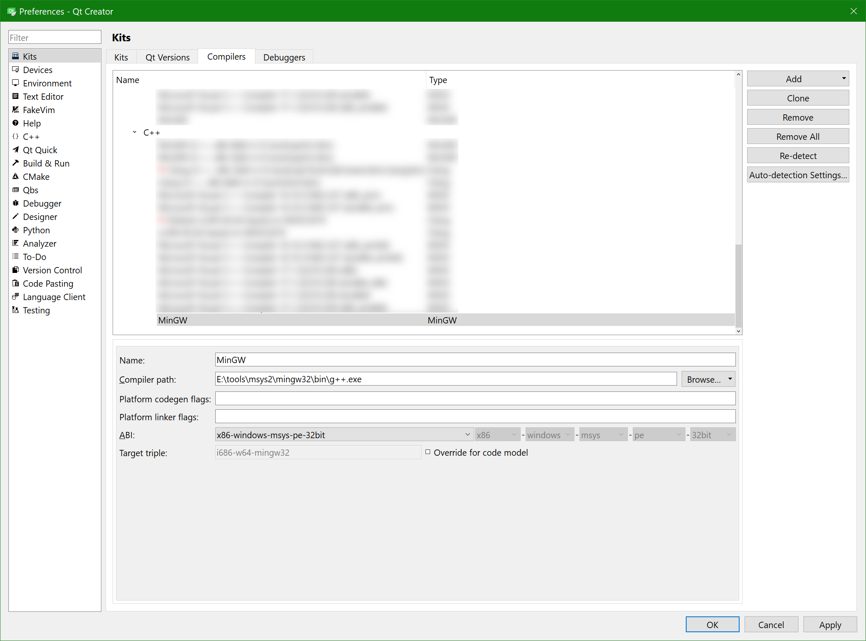The width and height of the screenshot is (866, 641).
Task: Click the Cancel button
Action: pos(771,624)
